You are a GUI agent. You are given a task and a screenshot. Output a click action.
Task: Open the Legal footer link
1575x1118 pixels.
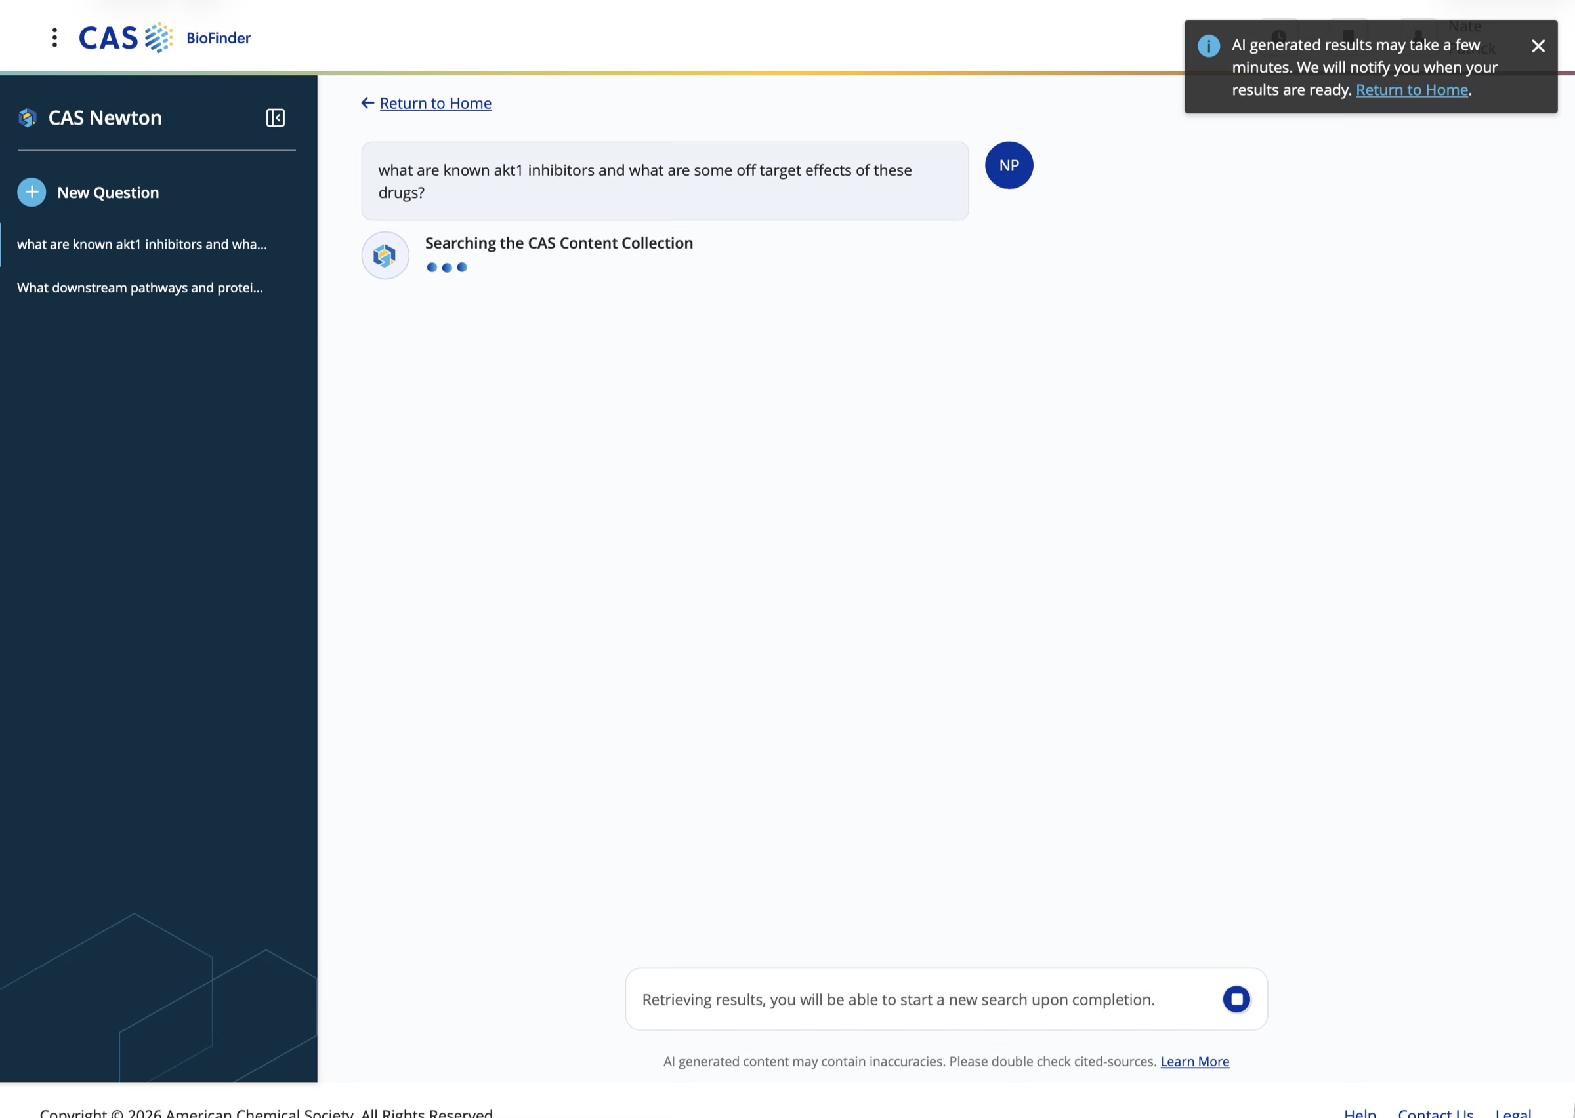tap(1513, 1113)
